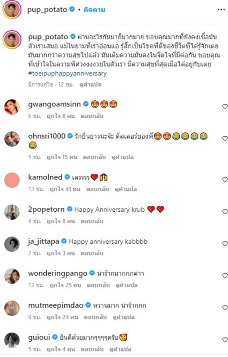Tap the heart on wonderingpango's comment
This screenshot has width=228, height=357.
[225, 276]
